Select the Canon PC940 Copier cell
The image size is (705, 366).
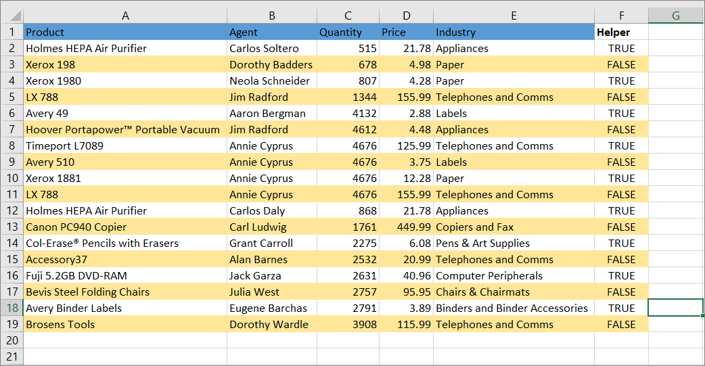[x=125, y=227]
